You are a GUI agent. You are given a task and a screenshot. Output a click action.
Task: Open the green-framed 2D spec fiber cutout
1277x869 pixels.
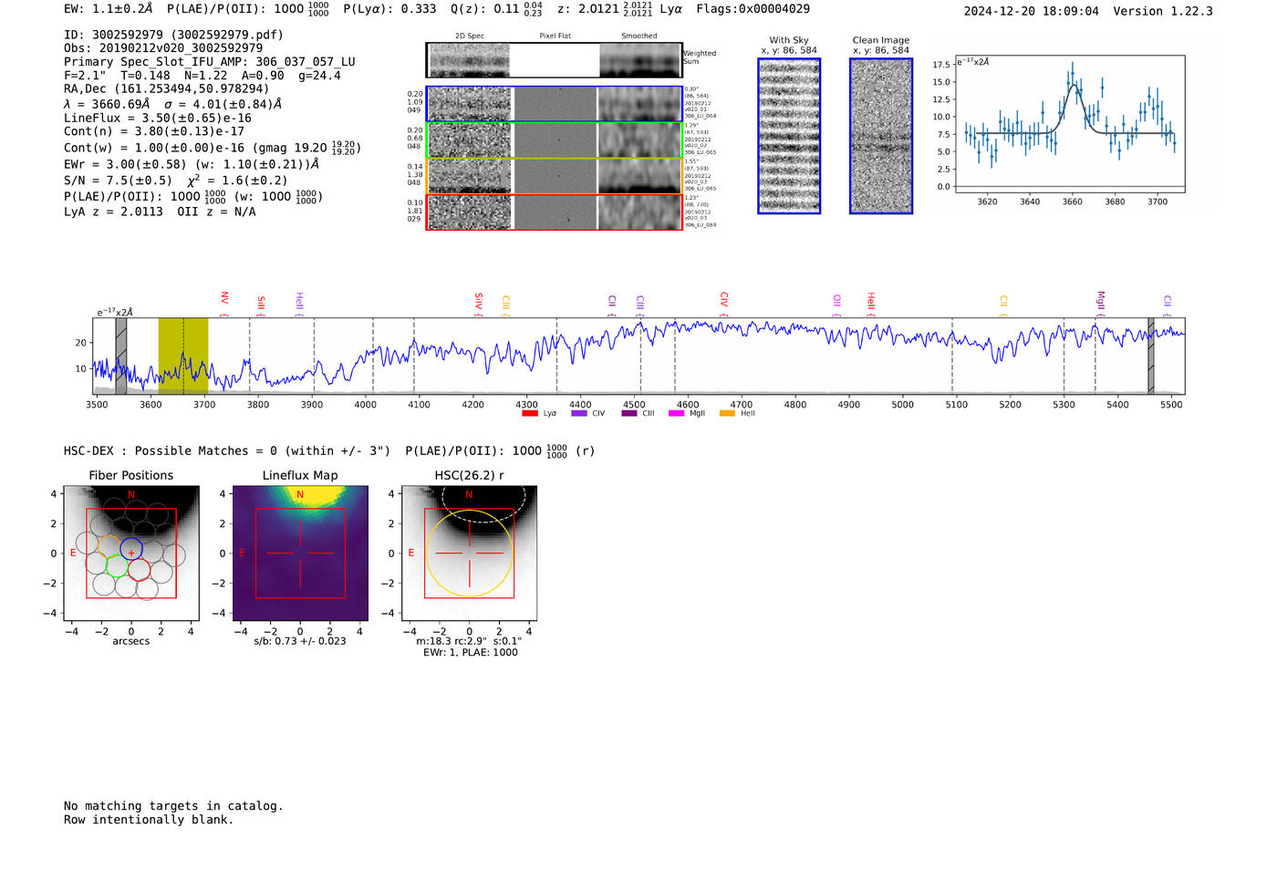point(469,140)
